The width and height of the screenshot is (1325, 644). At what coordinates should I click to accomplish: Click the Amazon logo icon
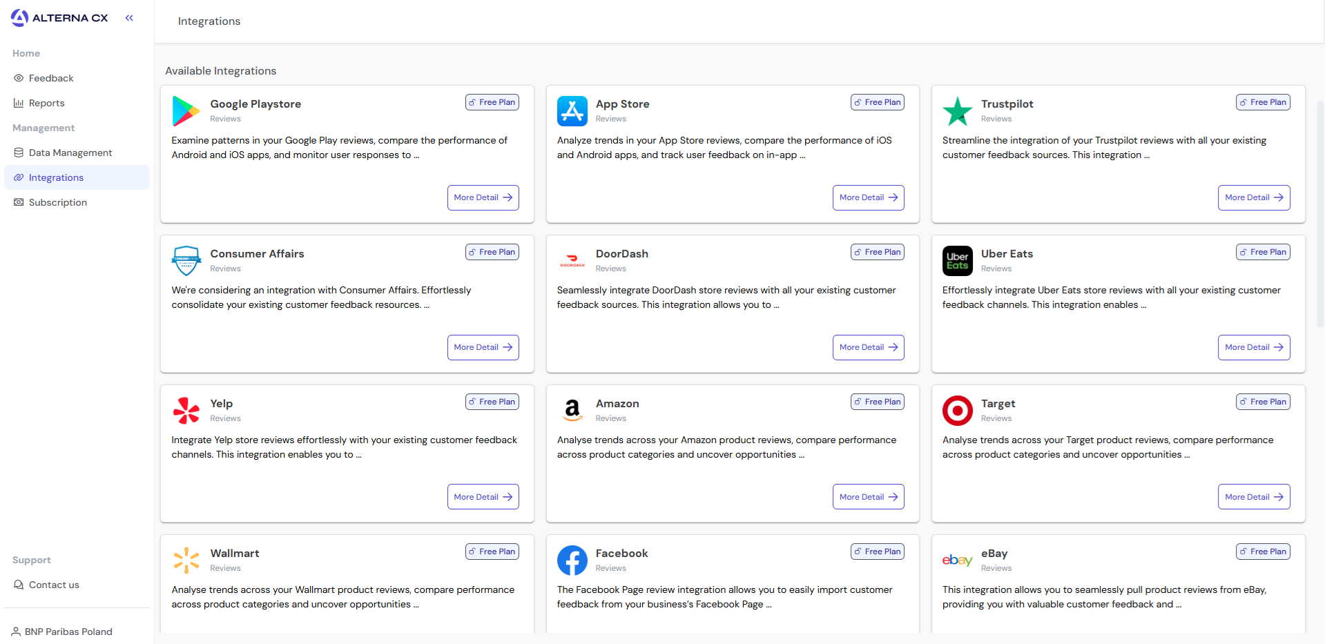(572, 411)
